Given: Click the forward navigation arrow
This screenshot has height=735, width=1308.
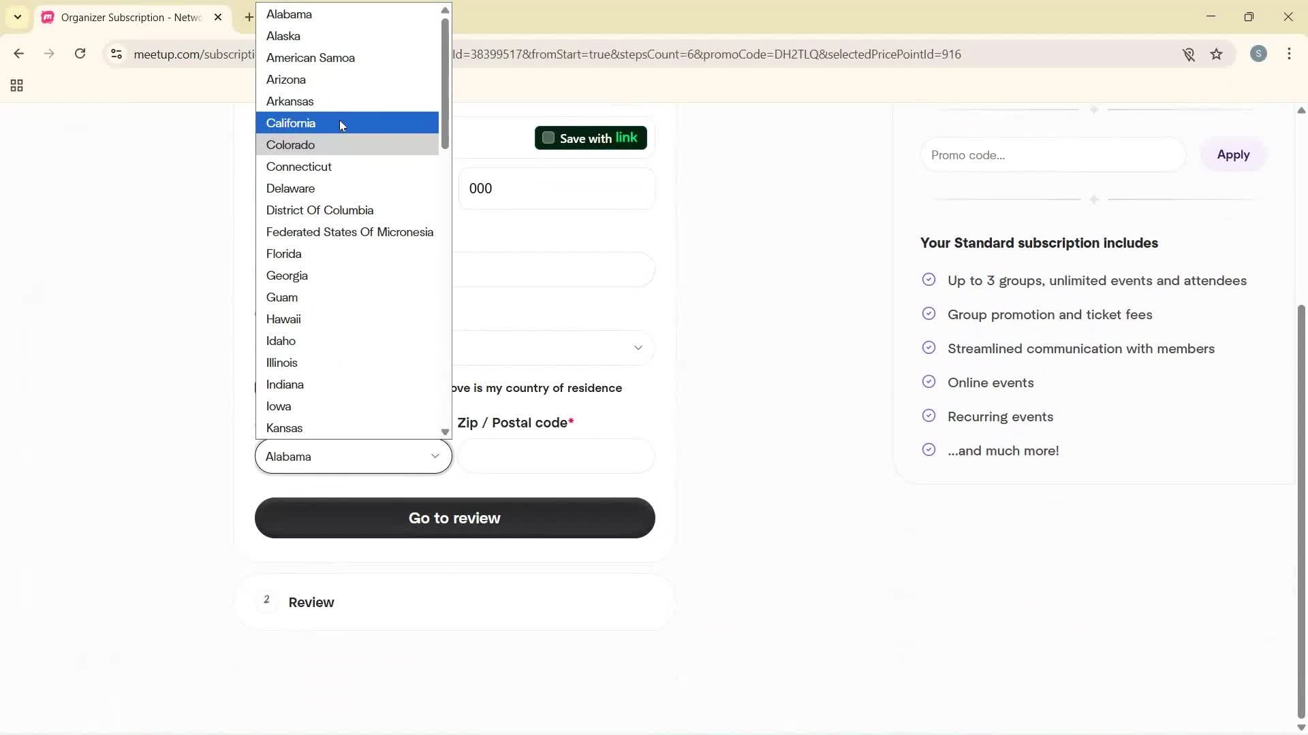Looking at the screenshot, I should tap(48, 54).
